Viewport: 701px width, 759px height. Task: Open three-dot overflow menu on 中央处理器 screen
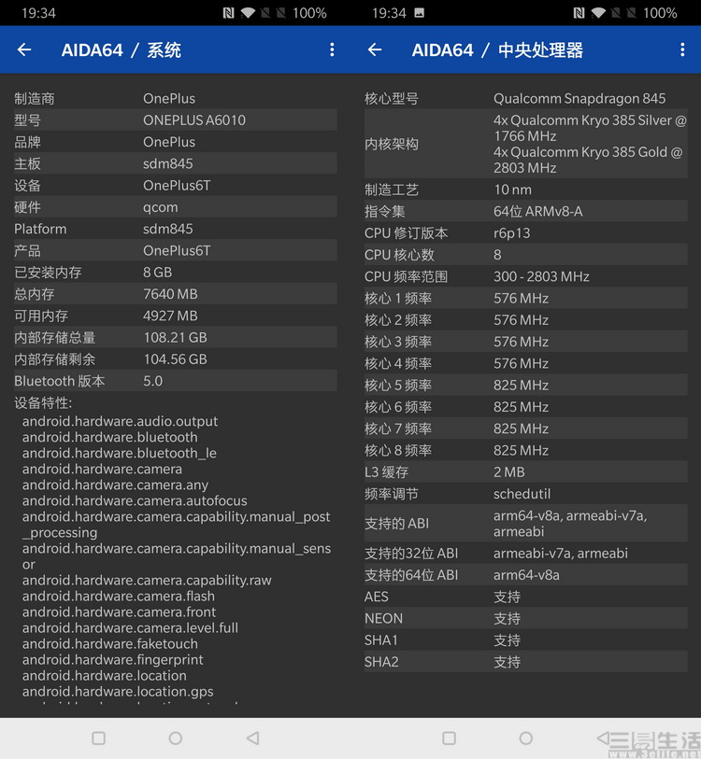[682, 50]
